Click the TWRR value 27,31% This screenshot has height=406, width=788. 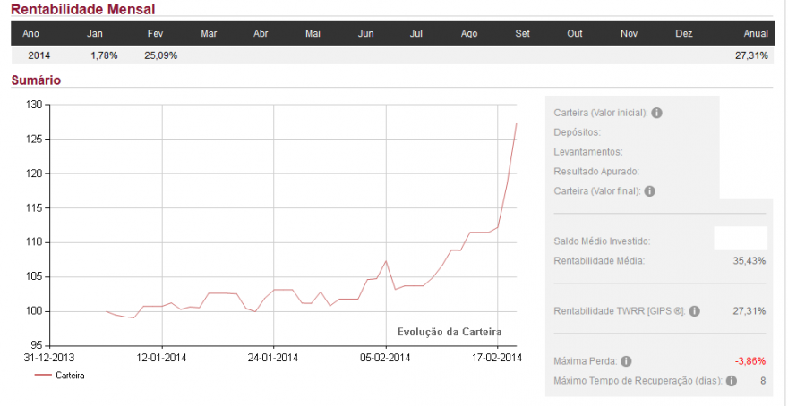tap(749, 311)
